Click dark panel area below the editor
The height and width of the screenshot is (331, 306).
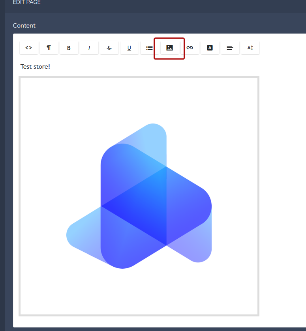coord(158,329)
